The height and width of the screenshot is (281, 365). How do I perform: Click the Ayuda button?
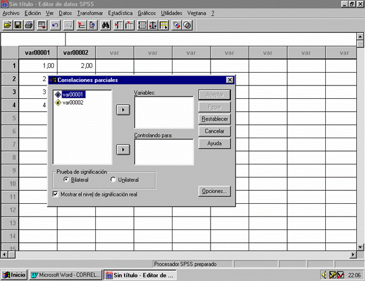215,143
